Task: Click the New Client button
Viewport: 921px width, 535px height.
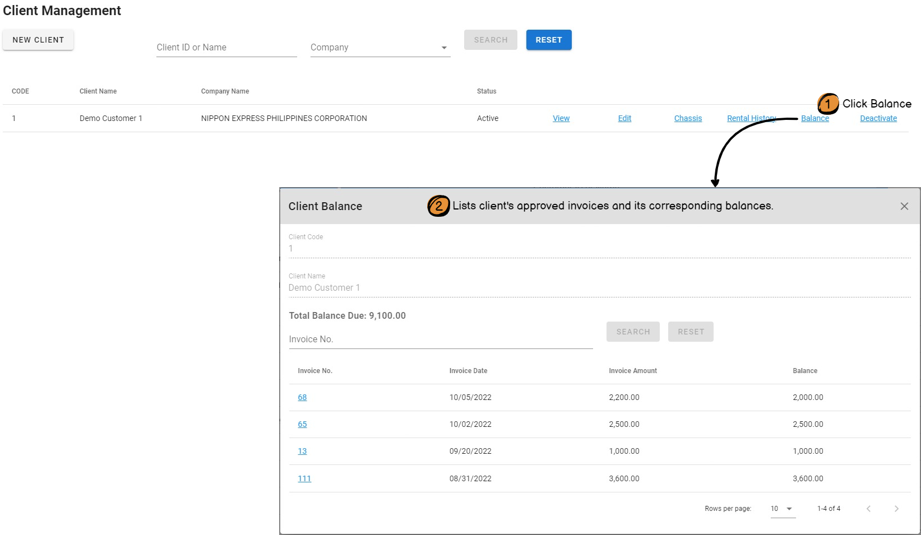Action: click(x=38, y=40)
